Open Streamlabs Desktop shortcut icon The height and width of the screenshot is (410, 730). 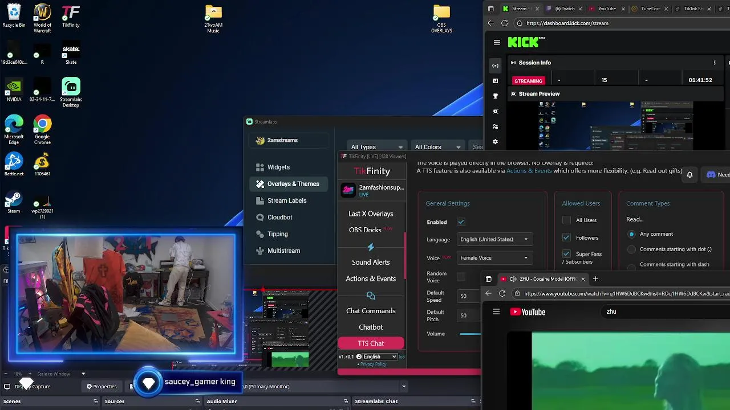click(71, 92)
